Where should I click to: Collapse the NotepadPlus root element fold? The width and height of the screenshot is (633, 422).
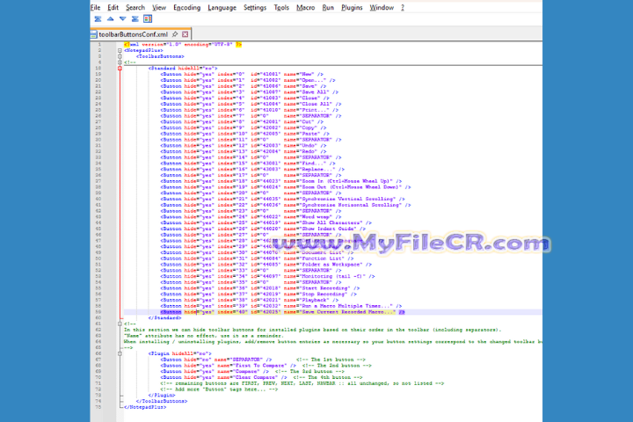tap(120, 50)
